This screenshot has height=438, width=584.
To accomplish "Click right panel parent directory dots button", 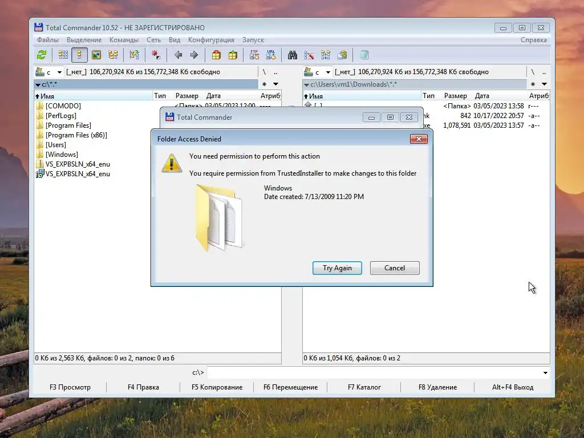I will coord(544,72).
